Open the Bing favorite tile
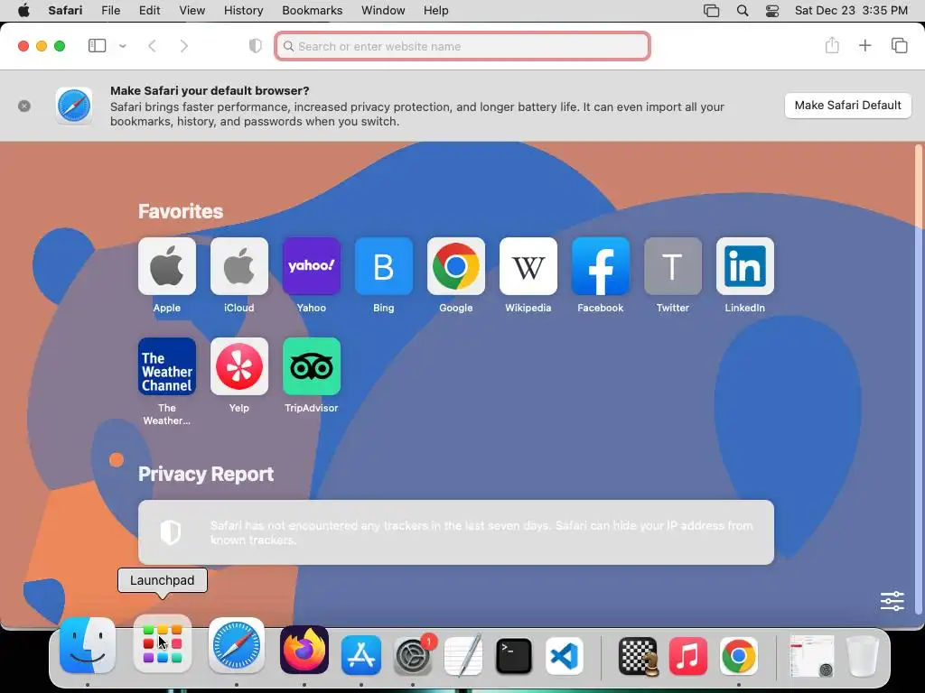The image size is (925, 693). 383,266
